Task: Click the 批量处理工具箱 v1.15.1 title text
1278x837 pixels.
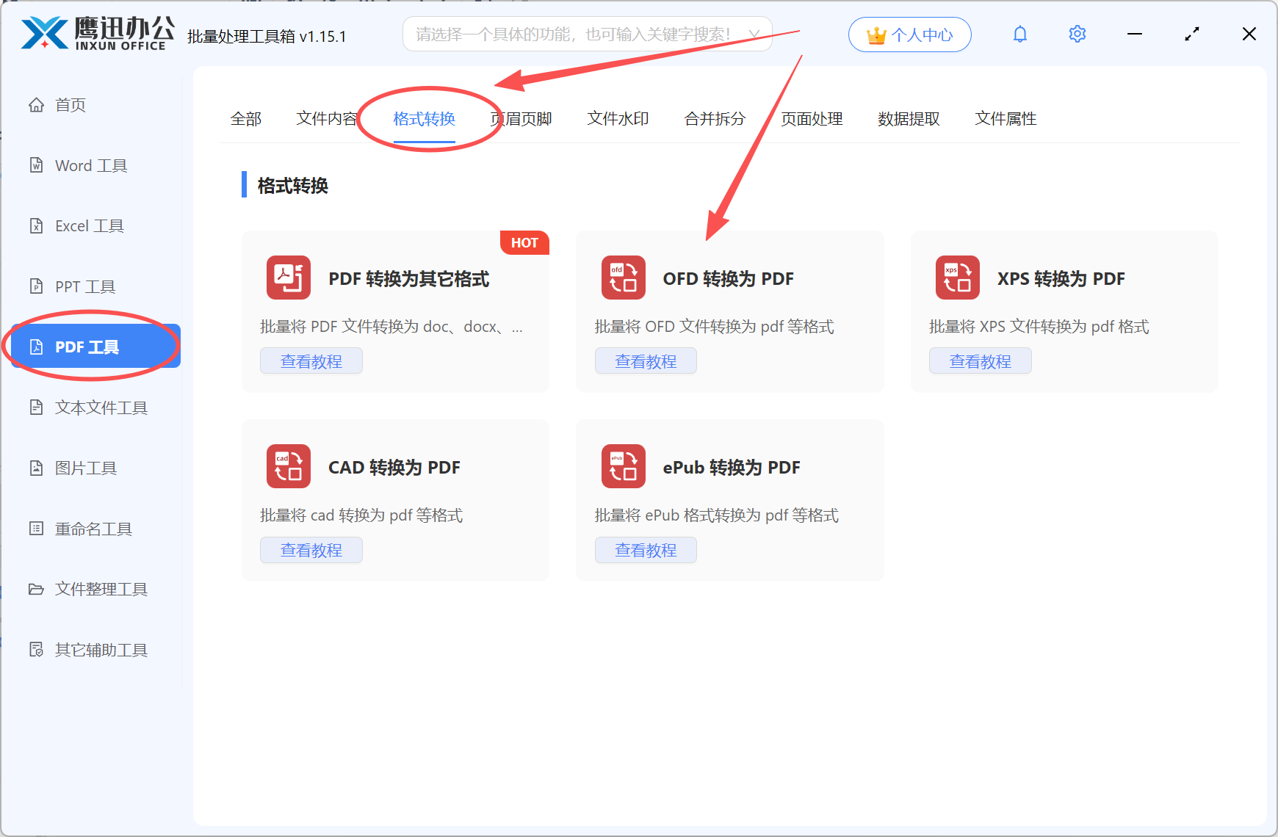Action: click(267, 36)
